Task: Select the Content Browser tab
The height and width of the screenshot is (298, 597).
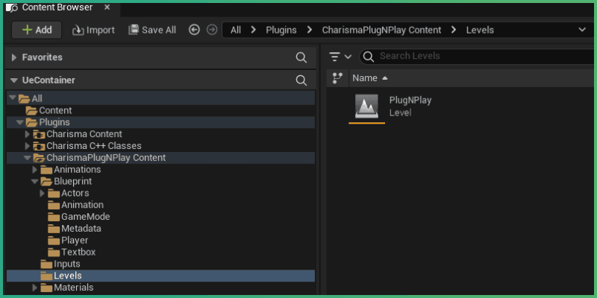Action: (61, 7)
